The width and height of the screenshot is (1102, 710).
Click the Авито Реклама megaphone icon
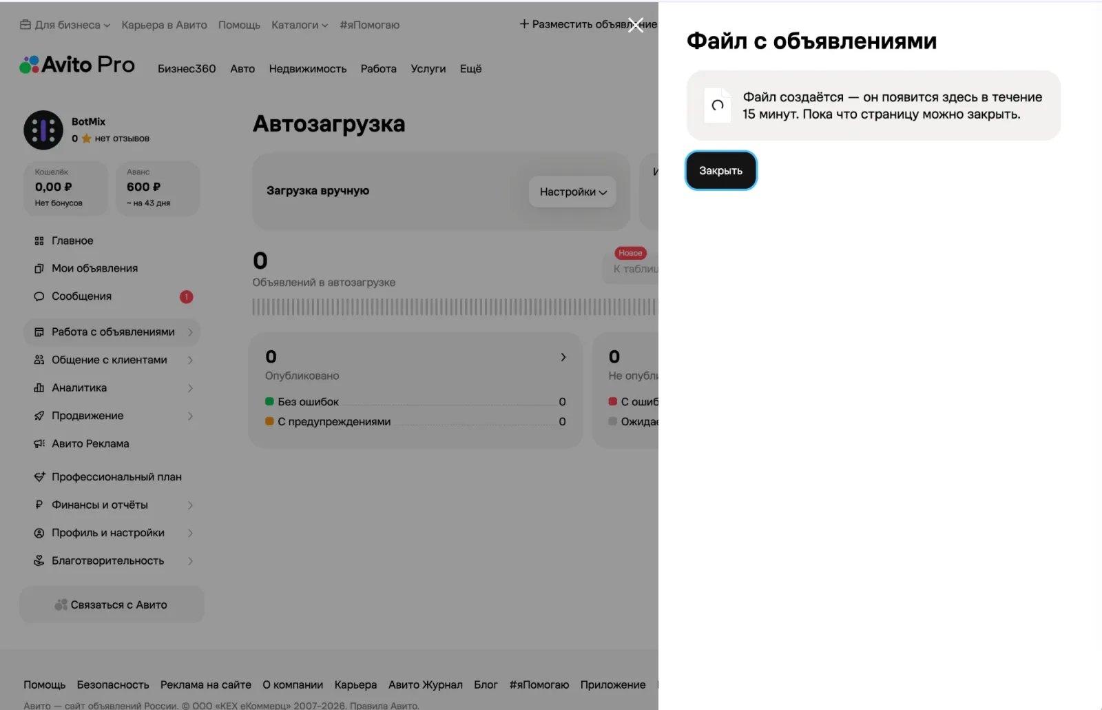[39, 444]
